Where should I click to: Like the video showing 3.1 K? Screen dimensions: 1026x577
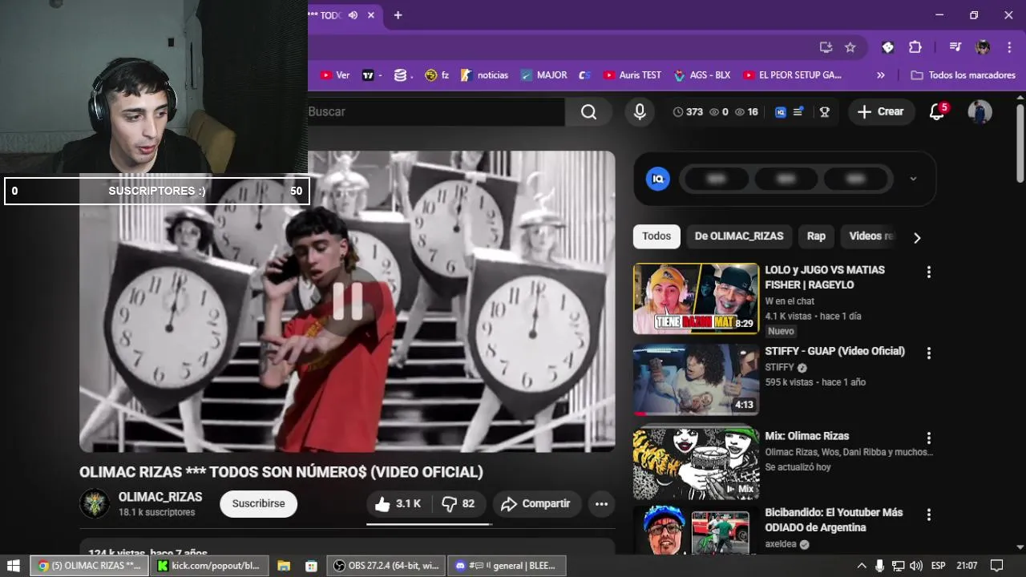[398, 504]
